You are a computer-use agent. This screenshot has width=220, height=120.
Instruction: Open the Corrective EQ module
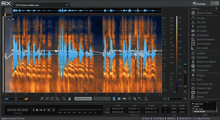point(202,84)
